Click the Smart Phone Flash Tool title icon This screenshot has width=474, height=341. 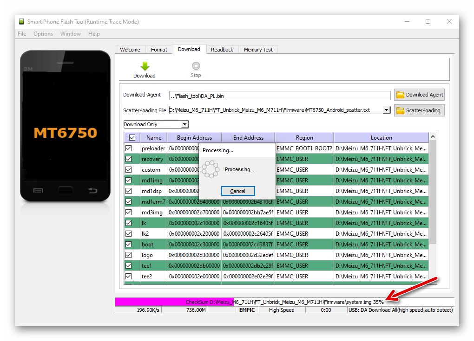click(x=21, y=21)
